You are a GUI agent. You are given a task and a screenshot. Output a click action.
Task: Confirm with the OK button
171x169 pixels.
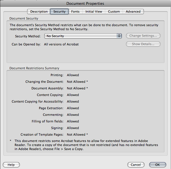click(158, 165)
